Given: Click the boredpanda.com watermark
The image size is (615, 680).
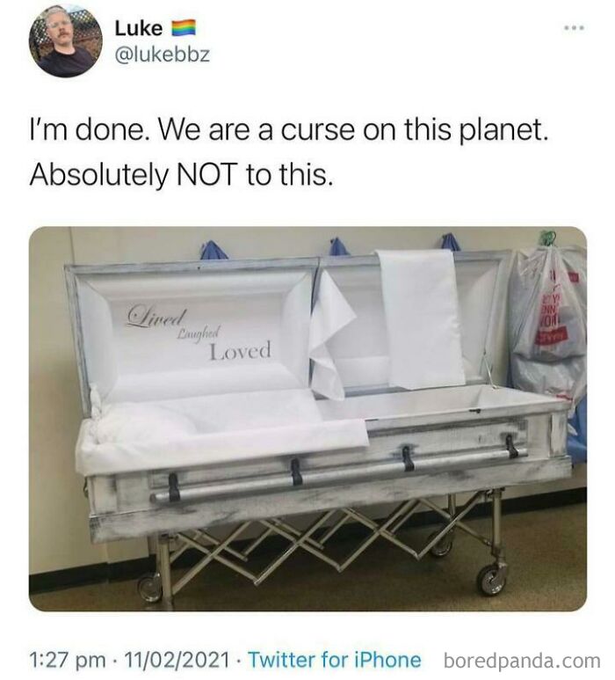Looking at the screenshot, I should point(522,661).
